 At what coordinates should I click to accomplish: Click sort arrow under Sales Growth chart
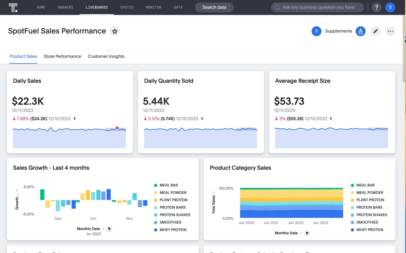click(x=109, y=229)
